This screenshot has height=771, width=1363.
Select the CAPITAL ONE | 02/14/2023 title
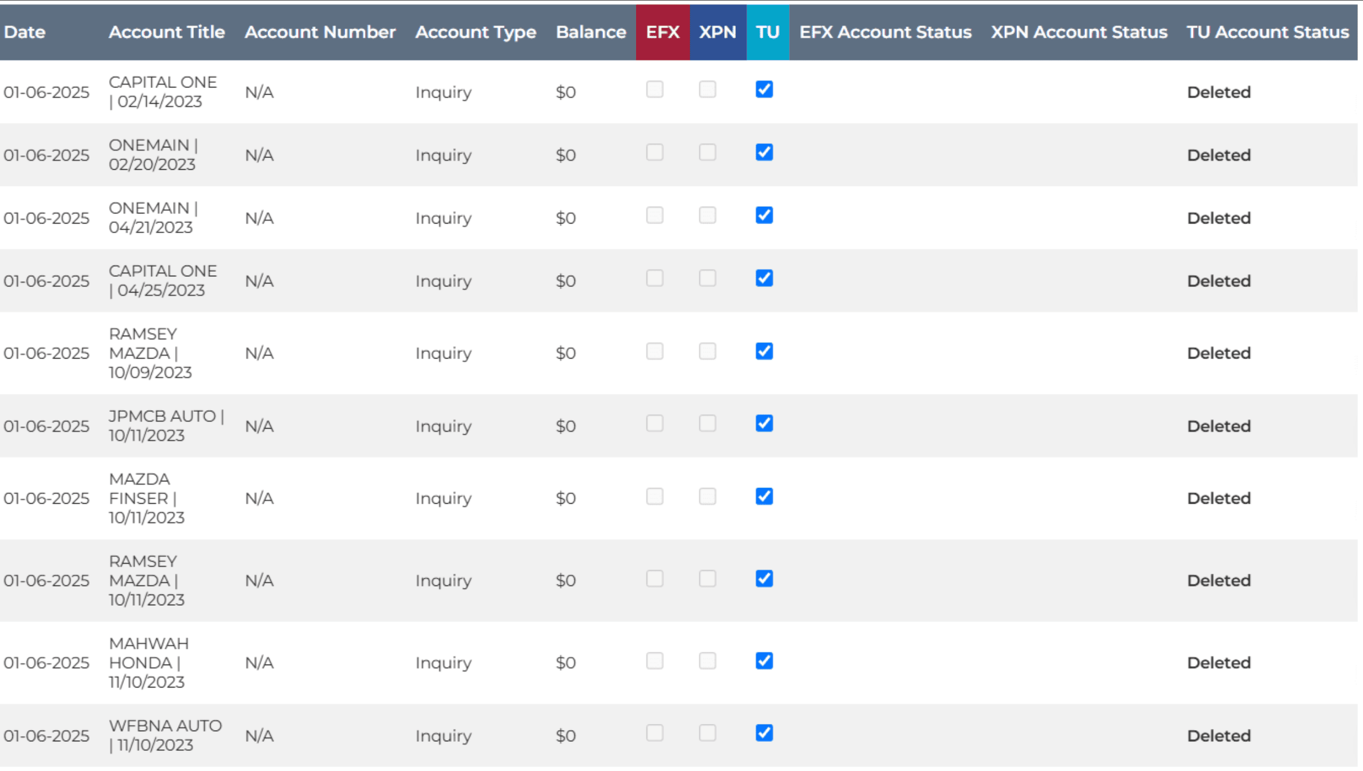click(163, 92)
